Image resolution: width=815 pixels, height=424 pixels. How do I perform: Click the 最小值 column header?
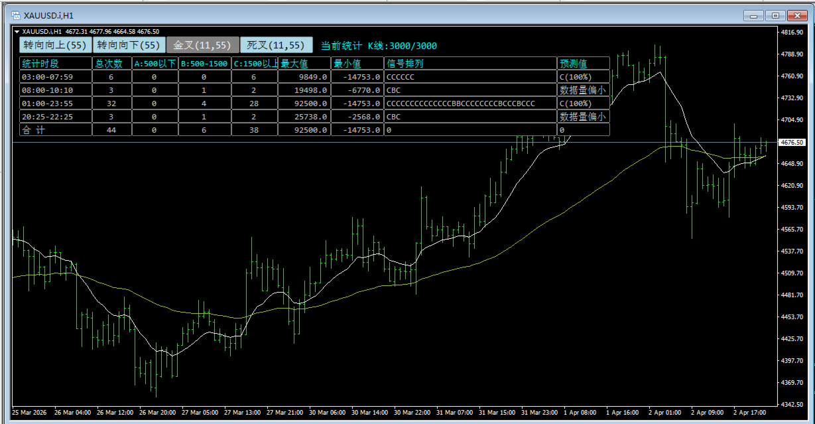(357, 64)
